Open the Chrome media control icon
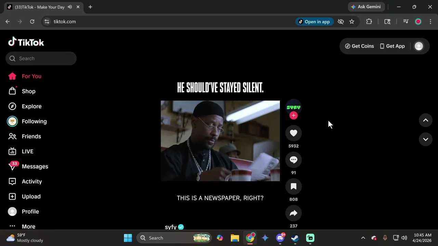Image resolution: width=438 pixels, height=246 pixels. point(406,22)
